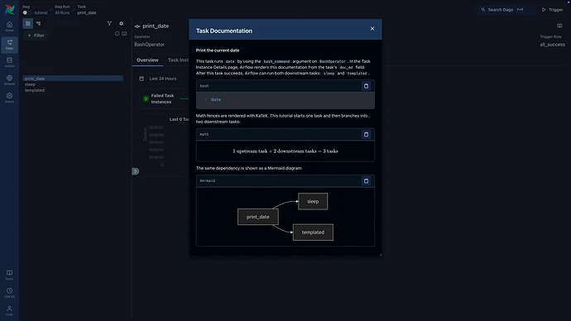571x321 pixels.
Task: Switch to the Overview tab
Action: [x=147, y=60]
